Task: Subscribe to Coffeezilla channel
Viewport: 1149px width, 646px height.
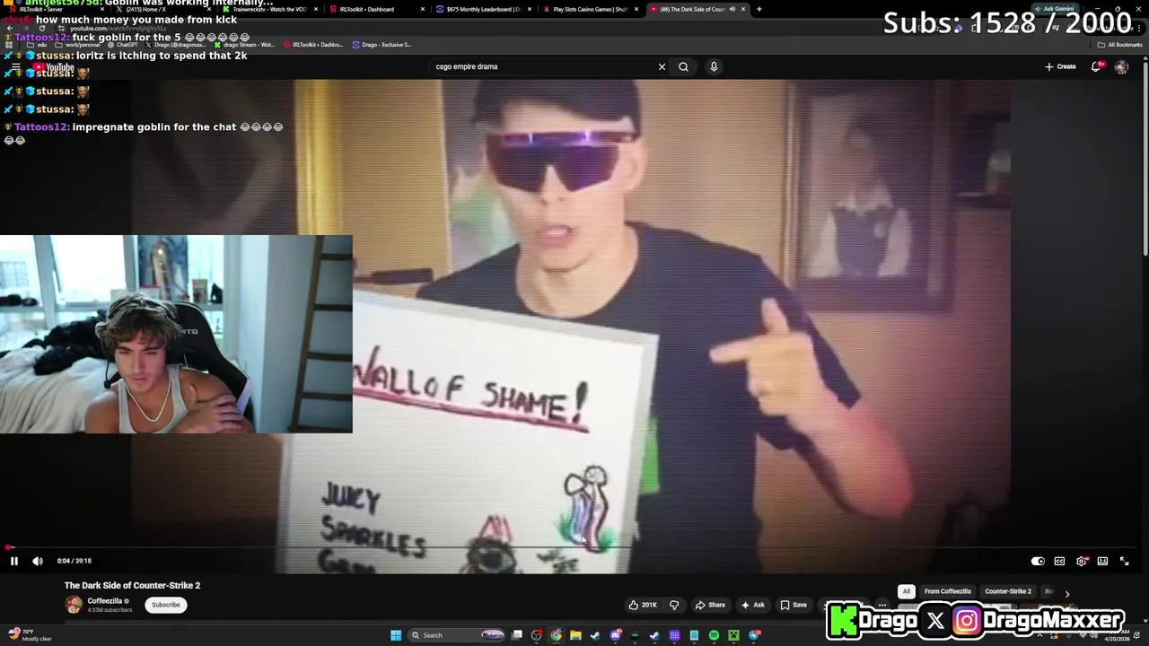Action: [x=165, y=605]
